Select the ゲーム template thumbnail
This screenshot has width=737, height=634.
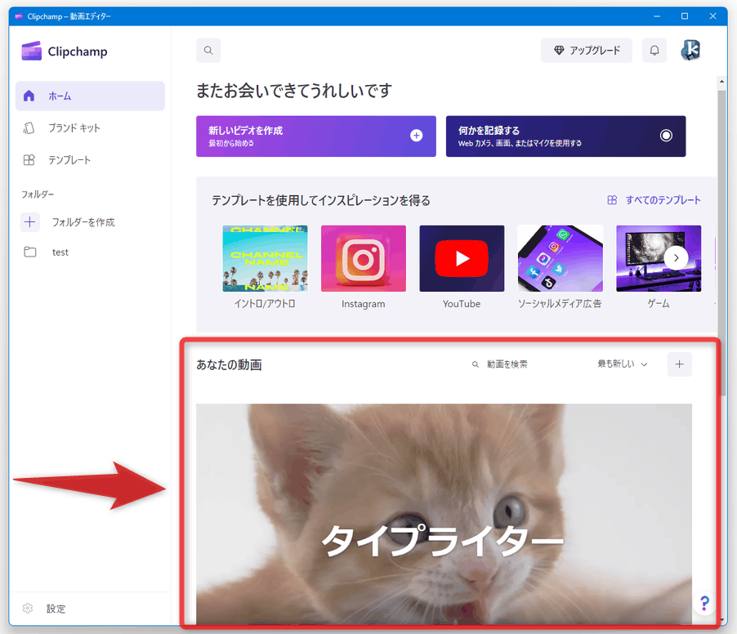(659, 258)
